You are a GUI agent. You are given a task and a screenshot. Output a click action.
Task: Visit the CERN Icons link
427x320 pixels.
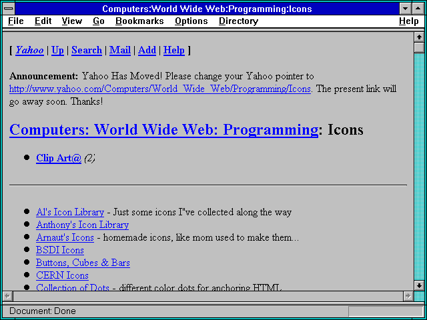coord(62,275)
